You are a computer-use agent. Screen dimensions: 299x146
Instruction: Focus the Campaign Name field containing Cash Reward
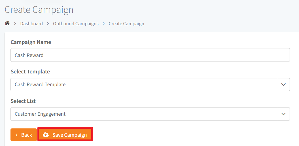pyautogui.click(x=150, y=55)
